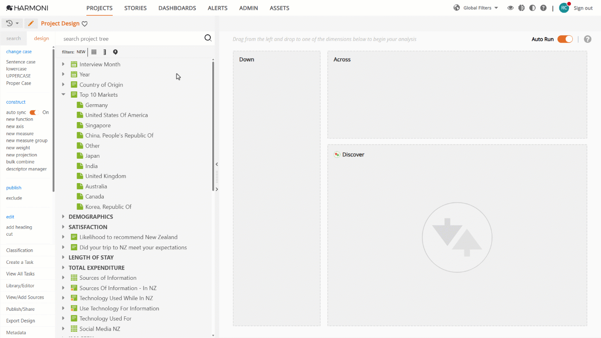Toggle the auto sync switch
This screenshot has width=601, height=338.
pos(33,113)
